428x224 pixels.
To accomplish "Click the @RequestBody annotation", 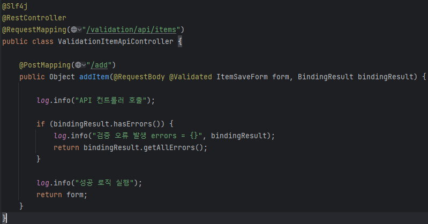I will tap(139, 77).
